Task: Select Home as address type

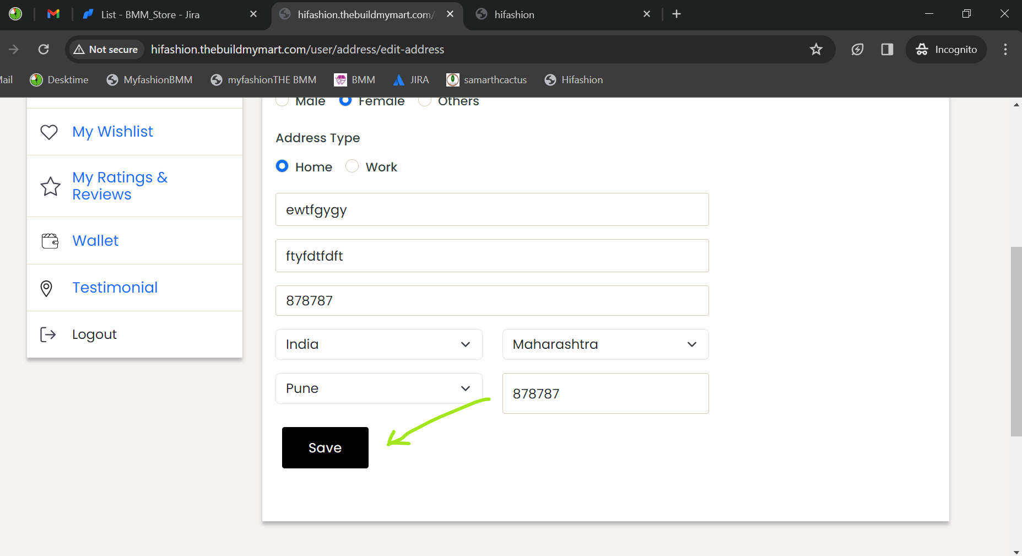Action: pyautogui.click(x=282, y=166)
